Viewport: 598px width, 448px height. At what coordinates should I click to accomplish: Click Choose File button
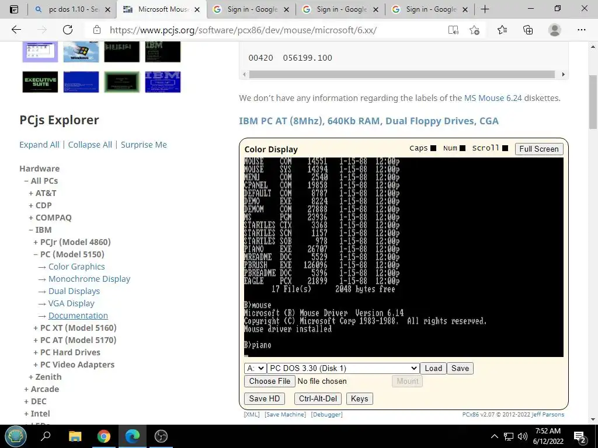point(270,381)
